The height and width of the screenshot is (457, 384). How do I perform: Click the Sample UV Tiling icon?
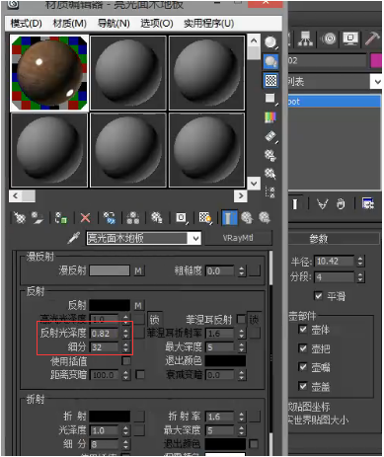pyautogui.click(x=270, y=99)
